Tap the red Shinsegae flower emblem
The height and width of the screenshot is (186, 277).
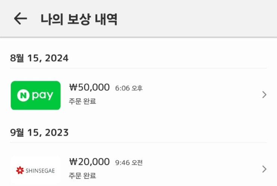[20, 170]
